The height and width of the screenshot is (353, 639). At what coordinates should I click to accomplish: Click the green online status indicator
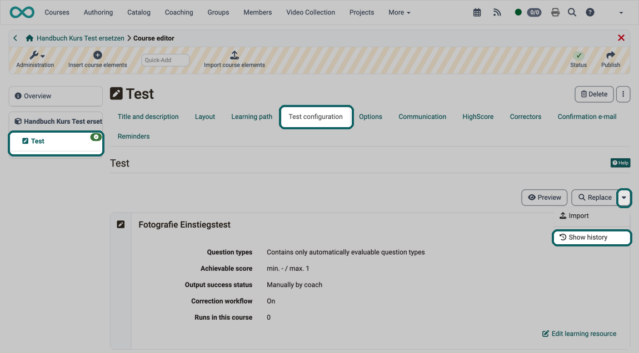point(518,12)
